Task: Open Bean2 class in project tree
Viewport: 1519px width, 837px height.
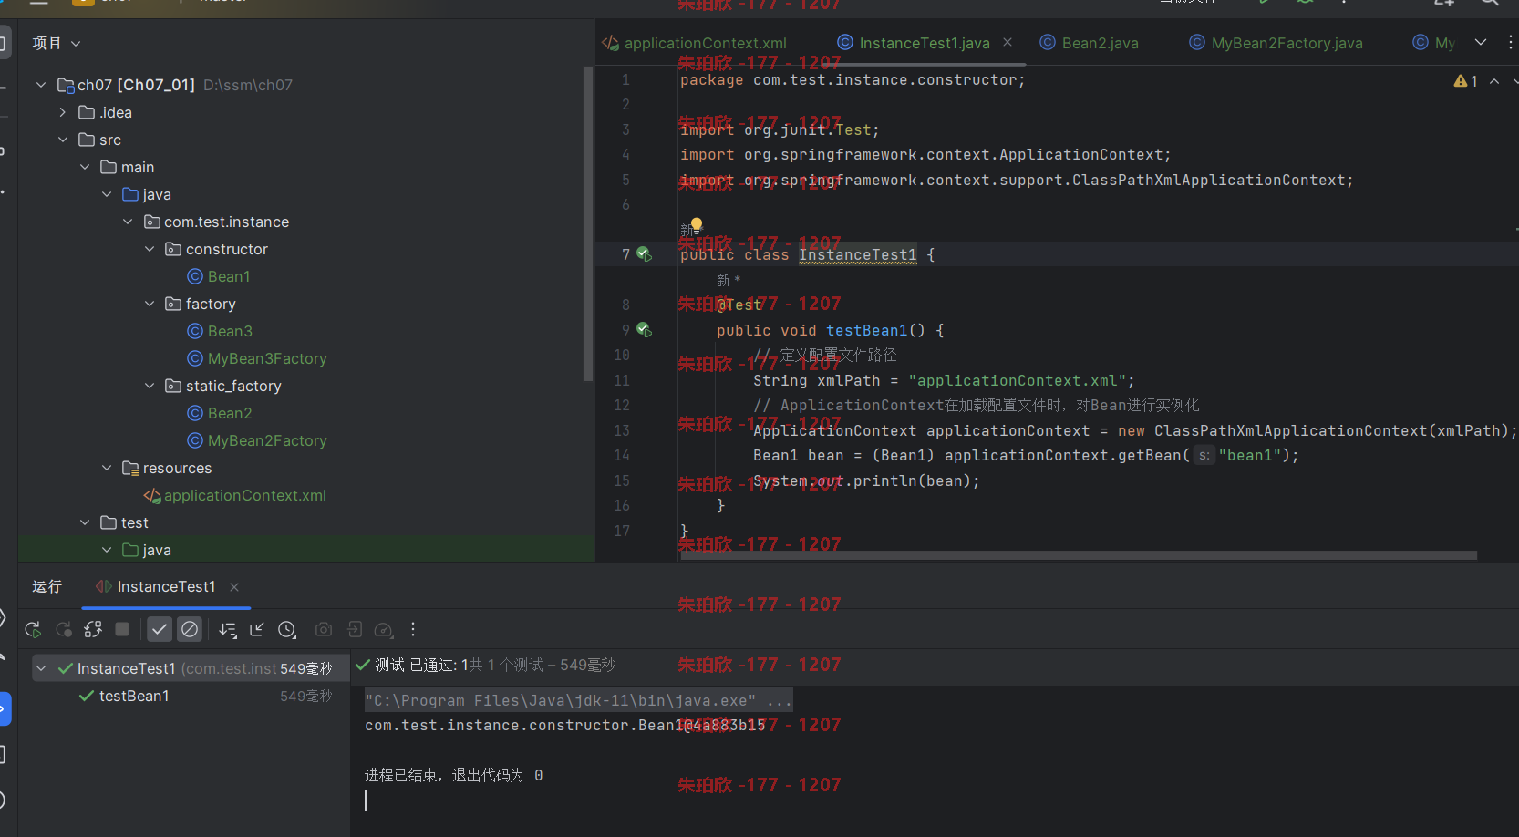Action: coord(220,413)
